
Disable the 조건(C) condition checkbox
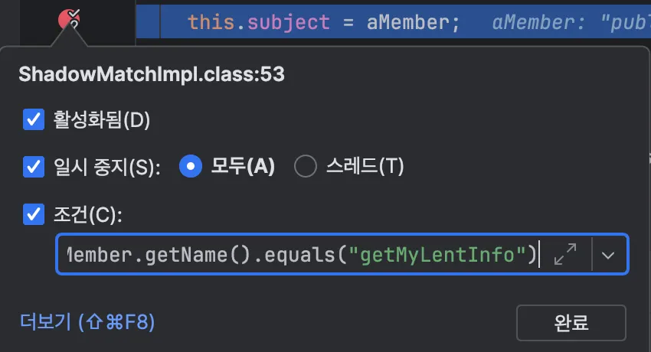click(34, 214)
